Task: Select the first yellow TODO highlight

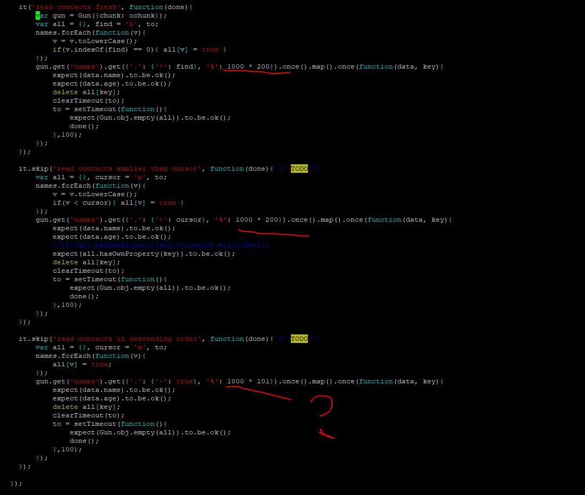Action: point(299,169)
